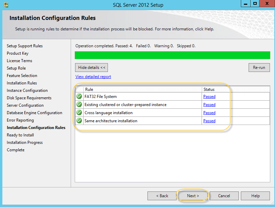Open Passed status link for FAT32 File System
The width and height of the screenshot is (275, 207).
point(209,97)
